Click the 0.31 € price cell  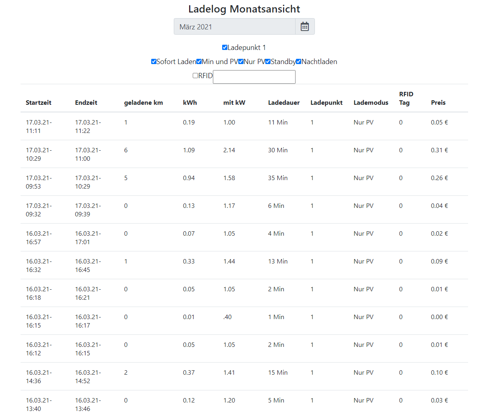click(x=439, y=150)
